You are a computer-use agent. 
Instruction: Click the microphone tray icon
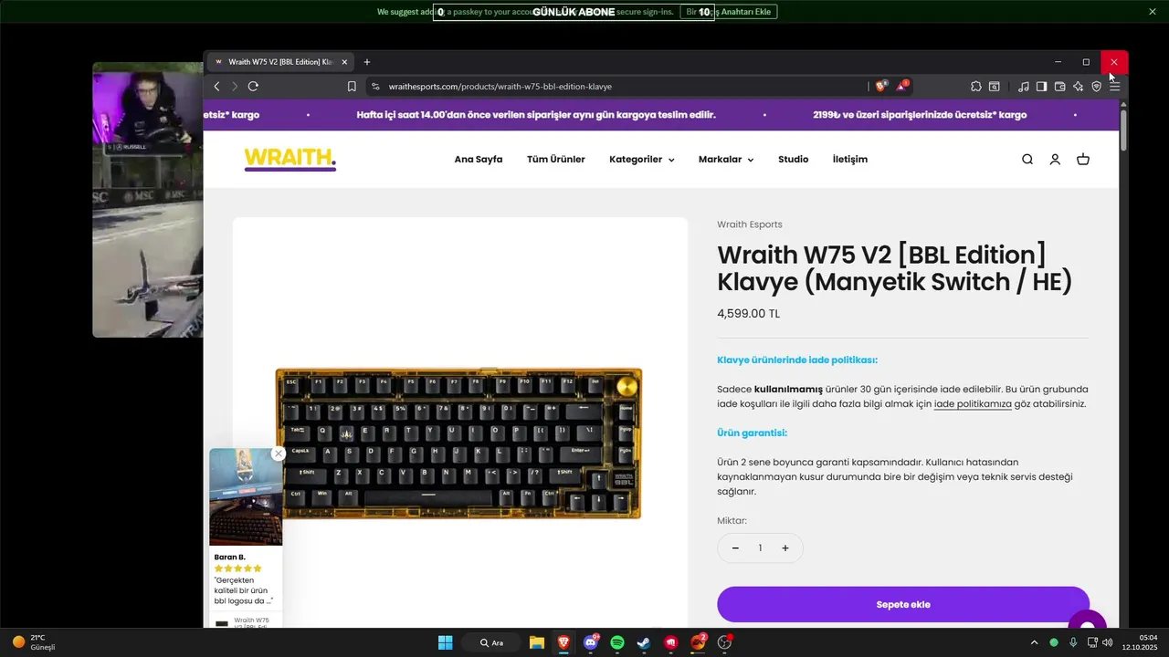pyautogui.click(x=1073, y=642)
